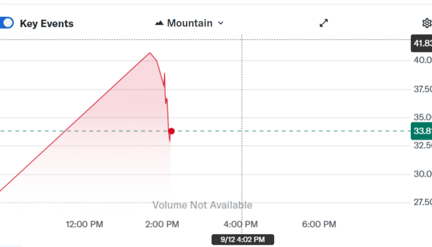Toggle the Key Events switch
The width and height of the screenshot is (432, 247).
pos(6,24)
